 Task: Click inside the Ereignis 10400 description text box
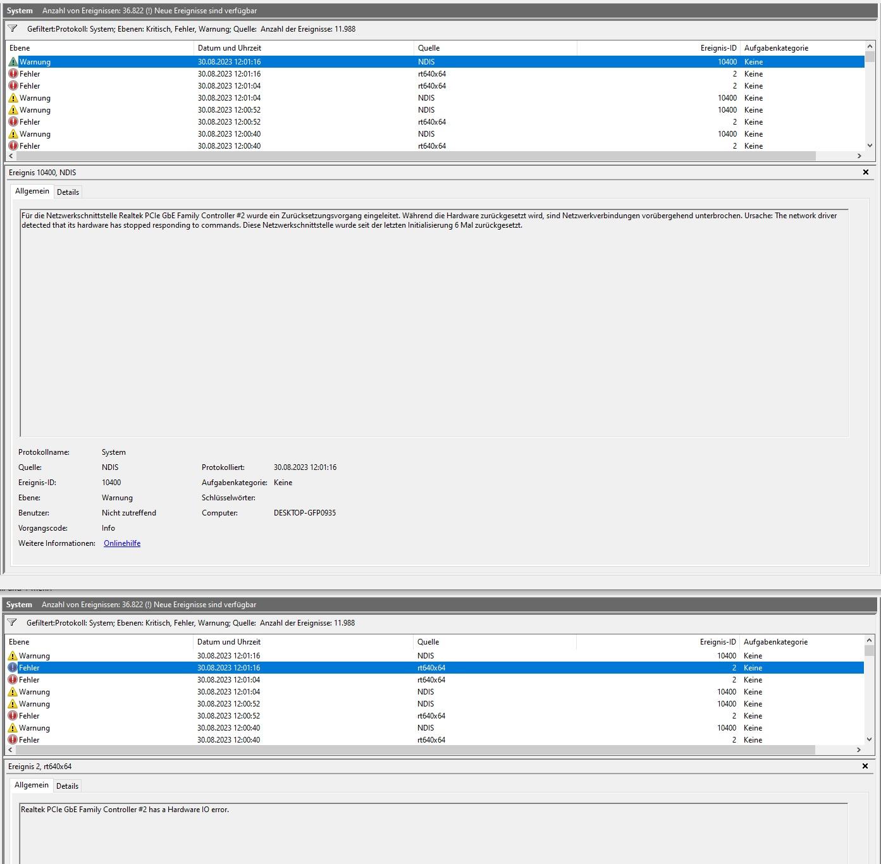click(434, 323)
